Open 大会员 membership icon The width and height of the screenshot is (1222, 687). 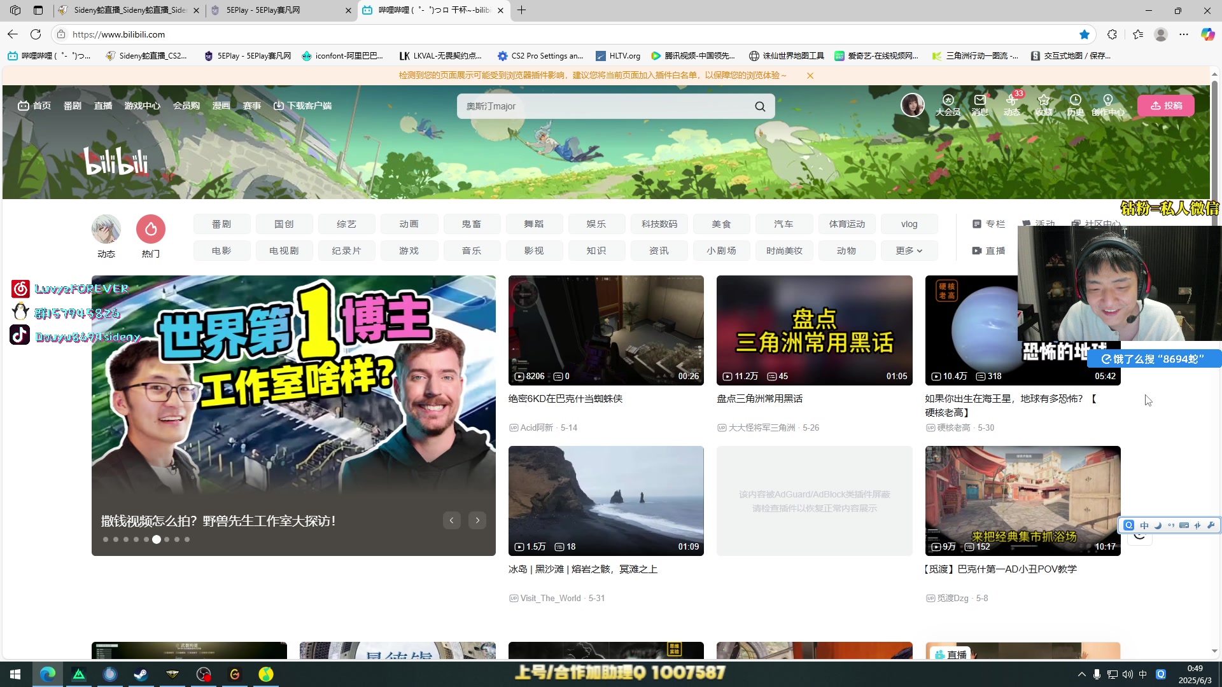(948, 105)
